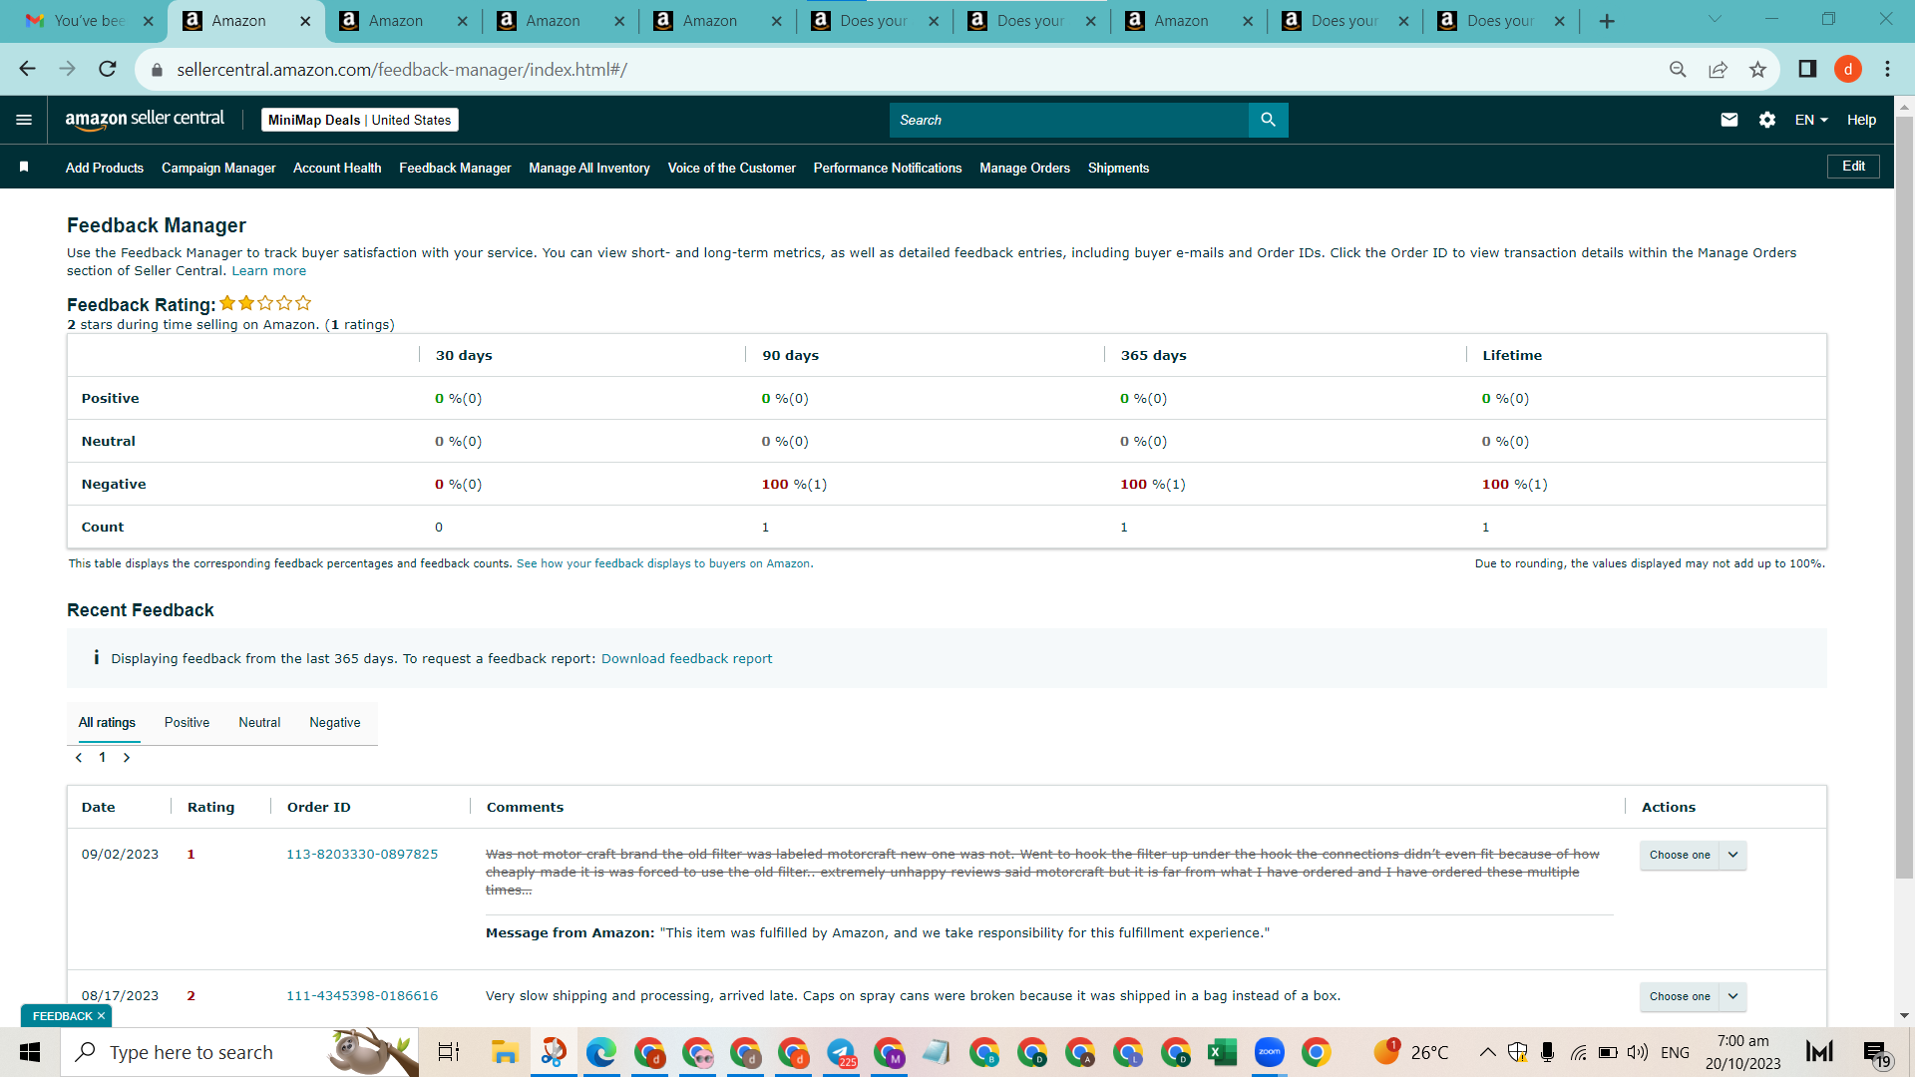The height and width of the screenshot is (1077, 1915).
Task: Close the FEEDBACK widget
Action: coord(101,1016)
